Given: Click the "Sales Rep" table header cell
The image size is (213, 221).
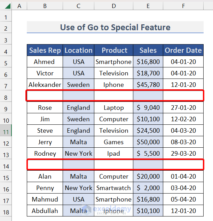Looking at the screenshot, I should [x=45, y=50].
